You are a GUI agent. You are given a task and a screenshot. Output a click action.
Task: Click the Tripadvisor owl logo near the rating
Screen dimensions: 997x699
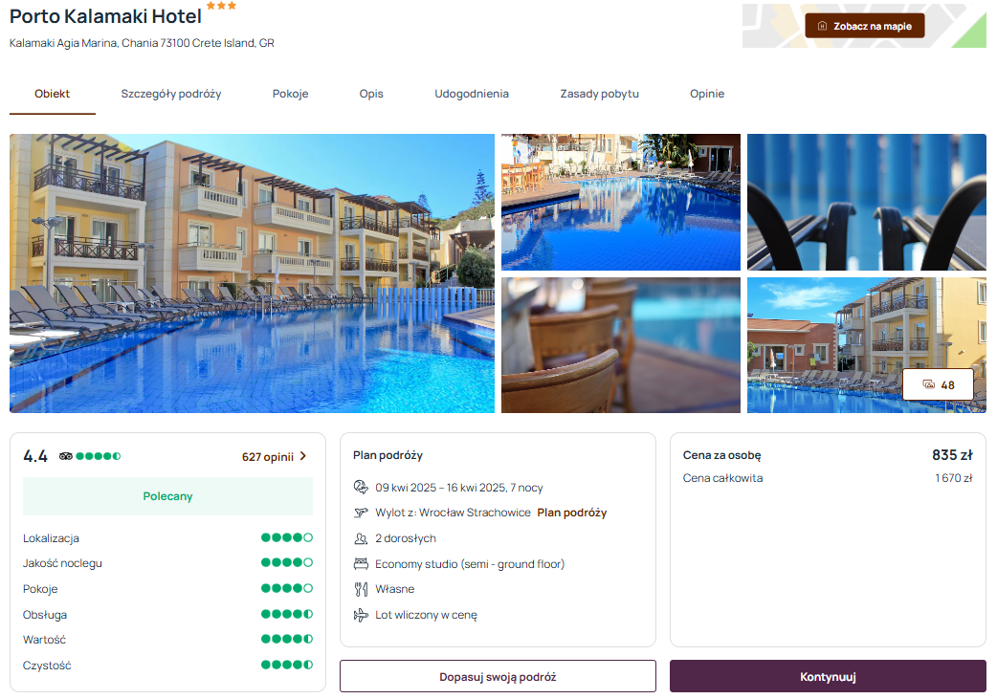tap(65, 456)
